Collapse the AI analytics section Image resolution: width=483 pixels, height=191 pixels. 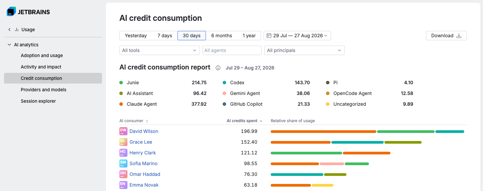9,45
